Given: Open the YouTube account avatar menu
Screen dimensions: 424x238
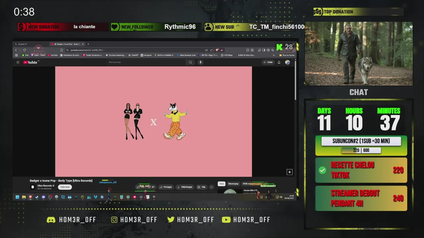Looking at the screenshot, I should coord(288,62).
